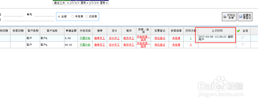The image size is (258, 103).
Task: Click the 打印次数 column header
Action: 191,31
